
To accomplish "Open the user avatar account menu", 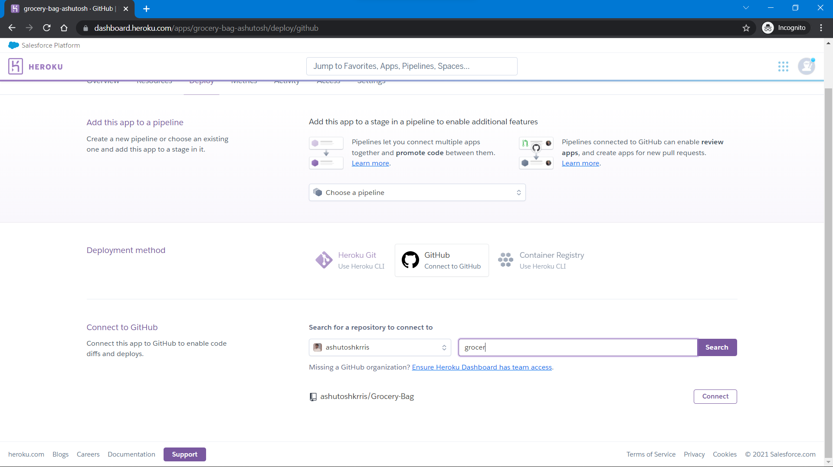I will [x=807, y=66].
